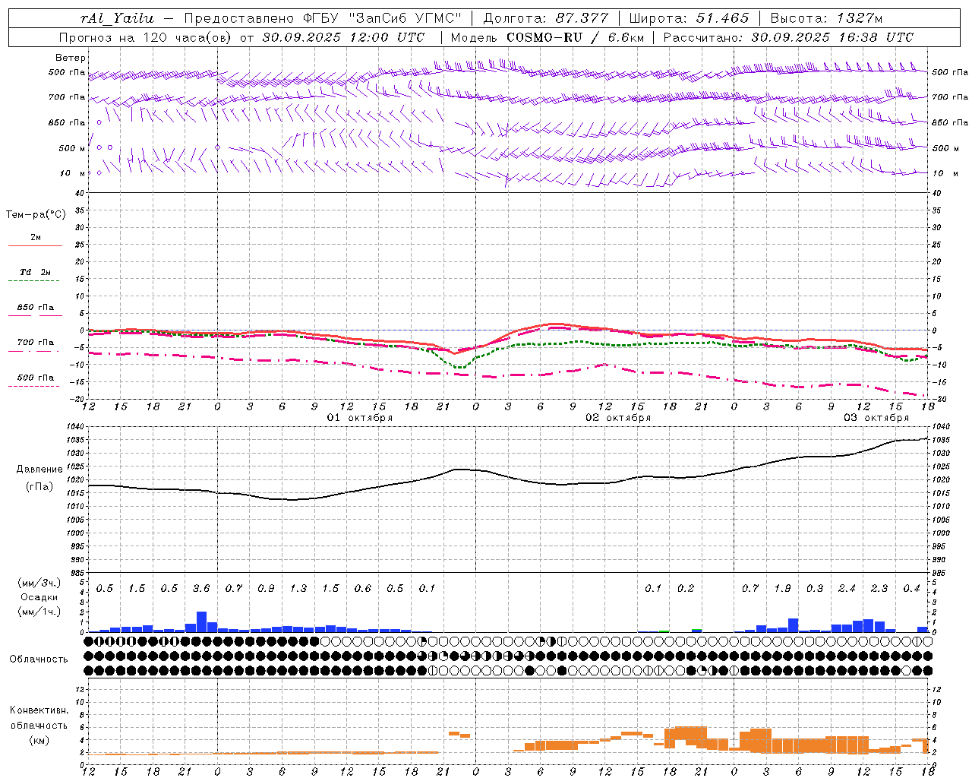Screen dimensions: 972x778
Task: Click the 0.4 three-hour precipitation value
Action: click(911, 589)
